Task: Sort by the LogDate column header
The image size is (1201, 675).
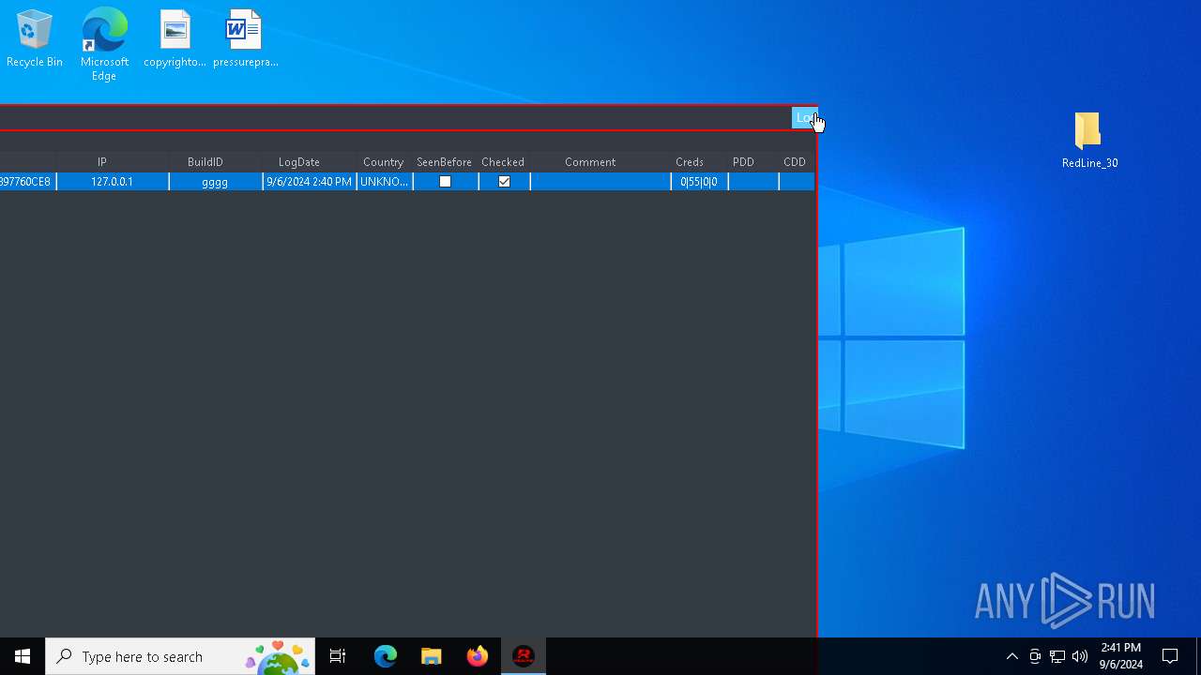Action: (x=299, y=162)
